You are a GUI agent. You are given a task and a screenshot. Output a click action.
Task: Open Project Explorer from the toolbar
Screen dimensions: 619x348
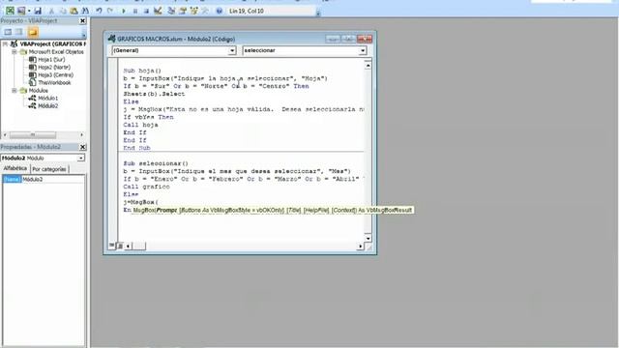[x=171, y=11]
